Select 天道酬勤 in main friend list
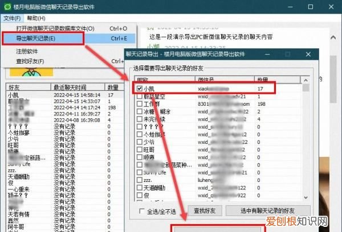This screenshot has width=342, height=232. [x=65, y=176]
